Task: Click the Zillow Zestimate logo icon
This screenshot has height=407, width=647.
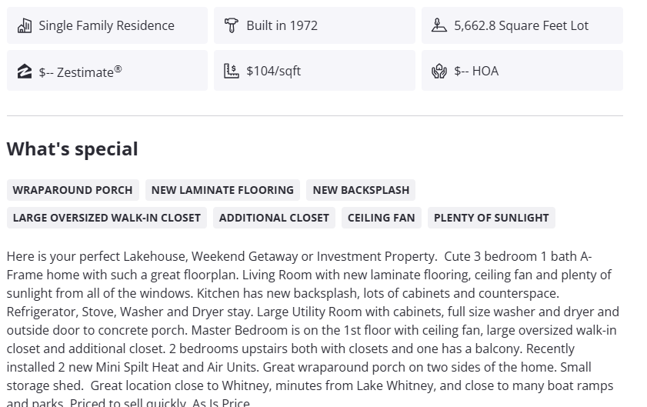Action: (25, 72)
